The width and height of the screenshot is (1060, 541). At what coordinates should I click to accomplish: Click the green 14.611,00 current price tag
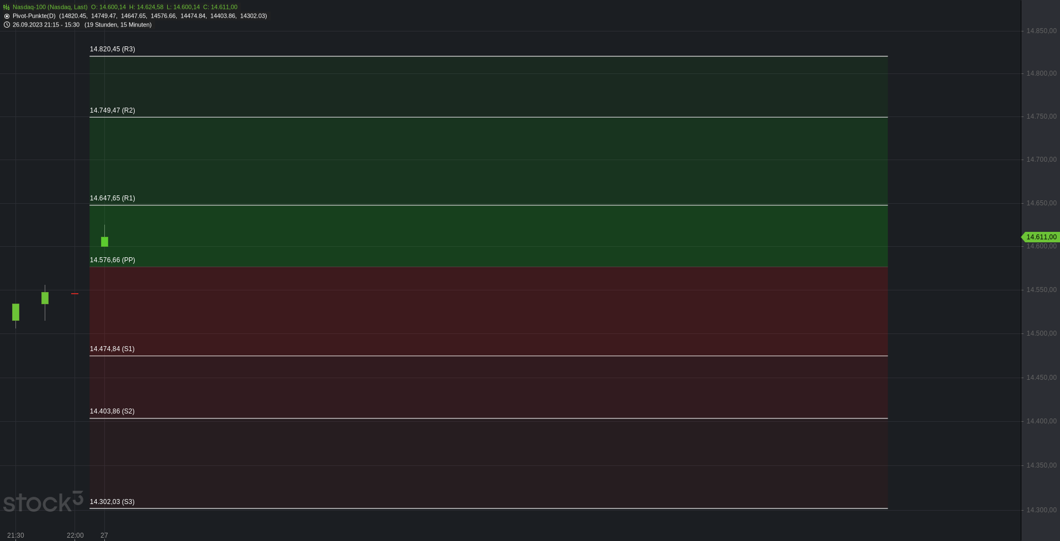click(x=1040, y=237)
